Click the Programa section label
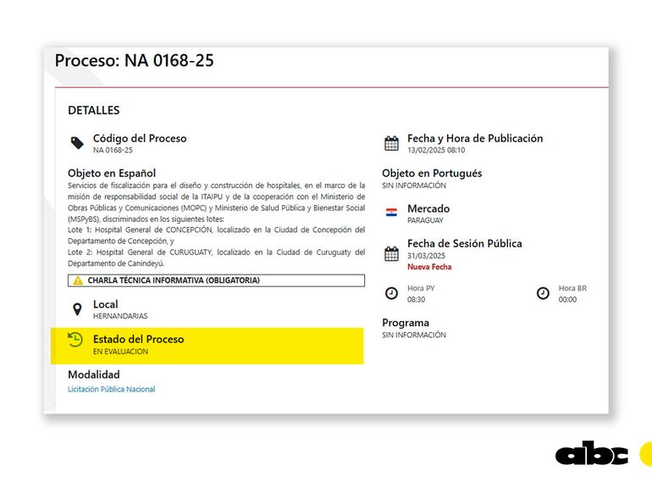The width and height of the screenshot is (652, 493). pos(406,323)
